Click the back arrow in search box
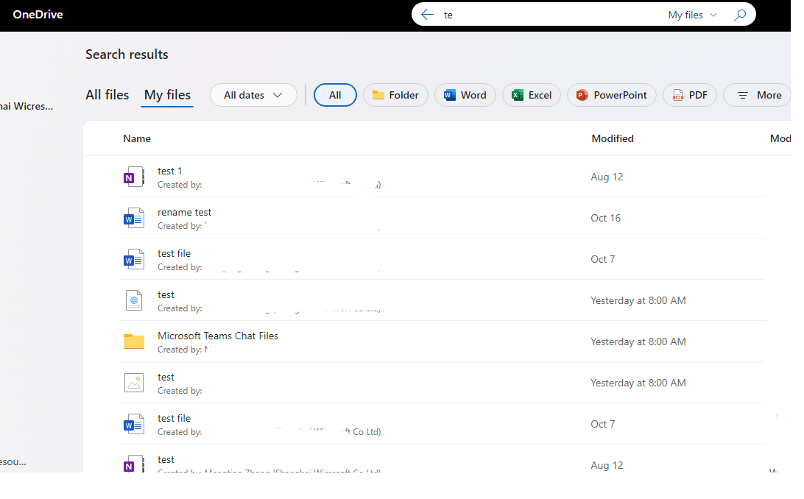The image size is (804, 499). [427, 15]
